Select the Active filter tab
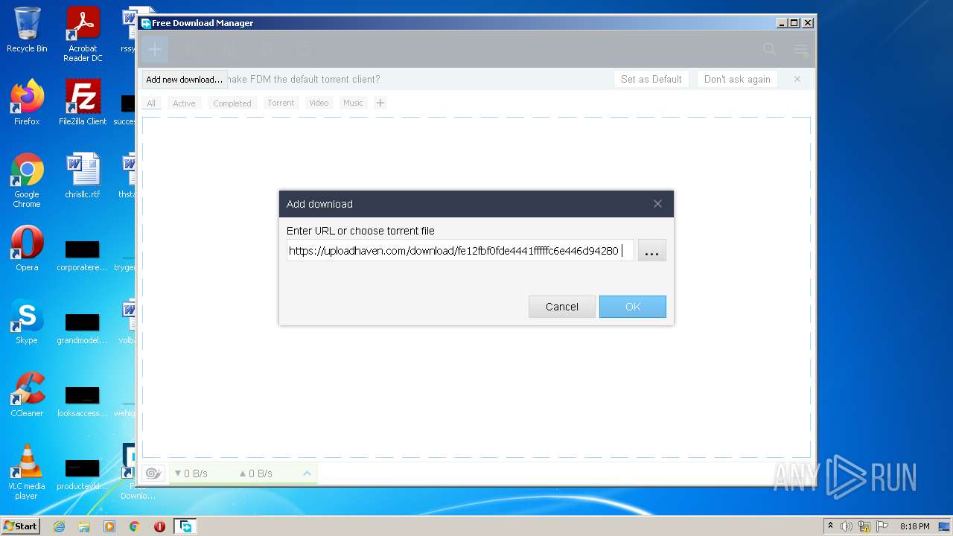The width and height of the screenshot is (953, 536). 184,103
